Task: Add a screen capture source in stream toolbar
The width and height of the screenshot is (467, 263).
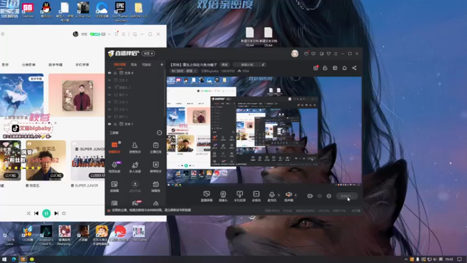Action: click(207, 196)
